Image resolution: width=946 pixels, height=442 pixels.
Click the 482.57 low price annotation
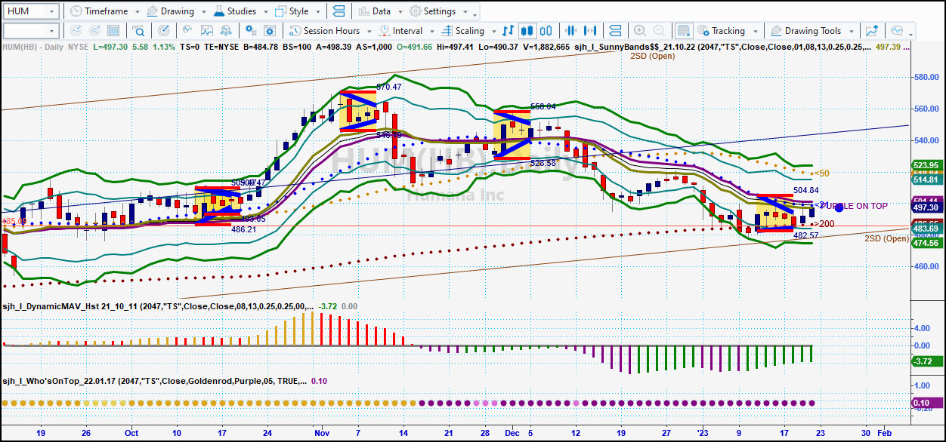coord(806,235)
